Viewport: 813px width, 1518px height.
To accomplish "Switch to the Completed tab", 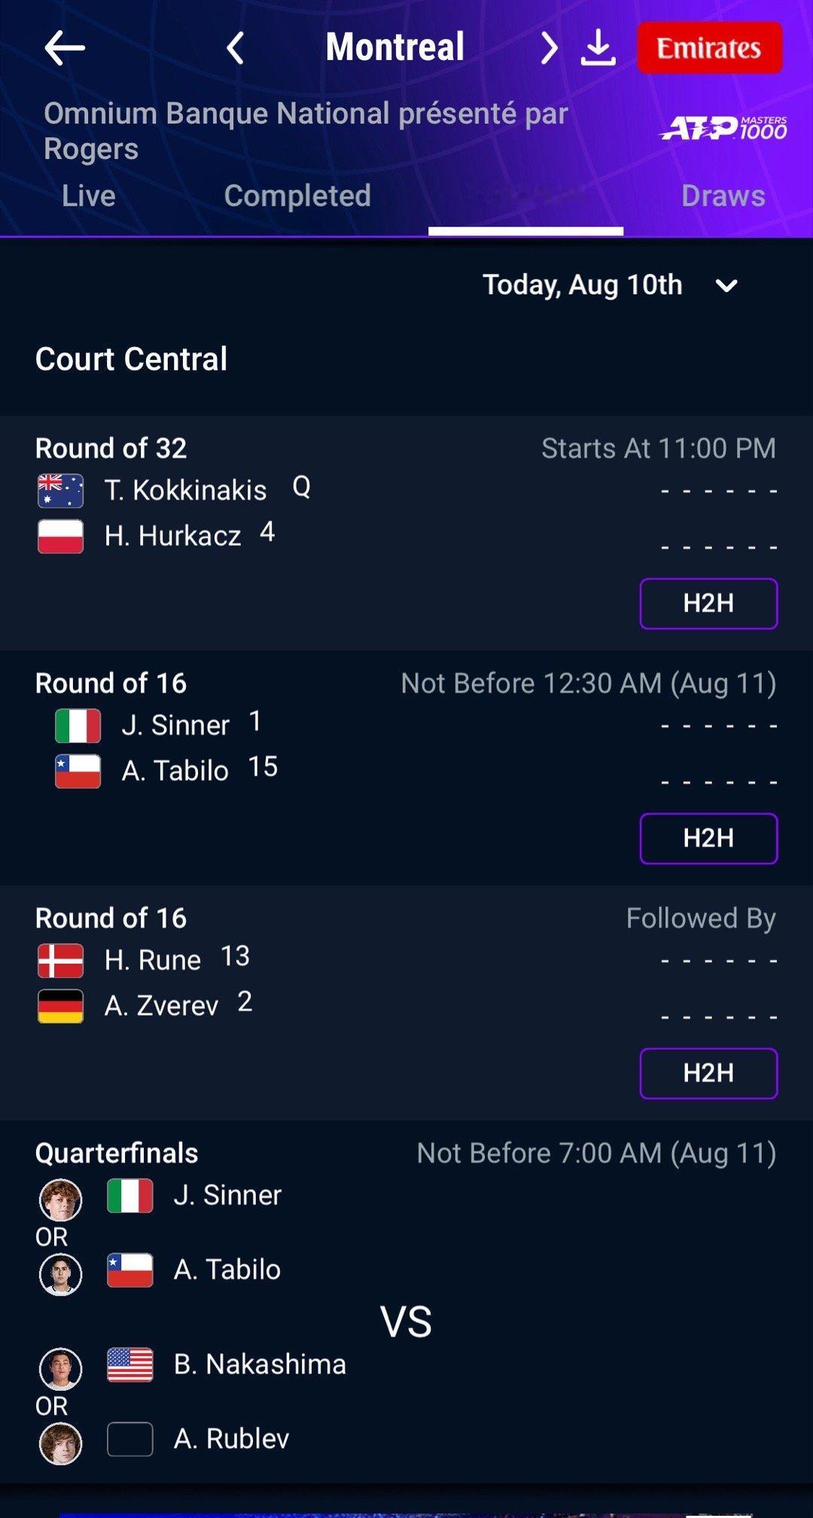I will pos(297,196).
